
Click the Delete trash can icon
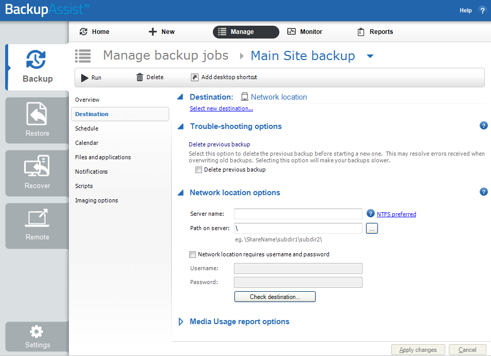(x=140, y=77)
